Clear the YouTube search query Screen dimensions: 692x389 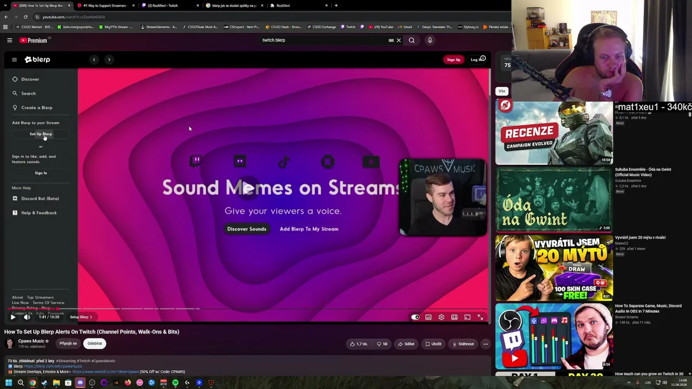(x=398, y=40)
